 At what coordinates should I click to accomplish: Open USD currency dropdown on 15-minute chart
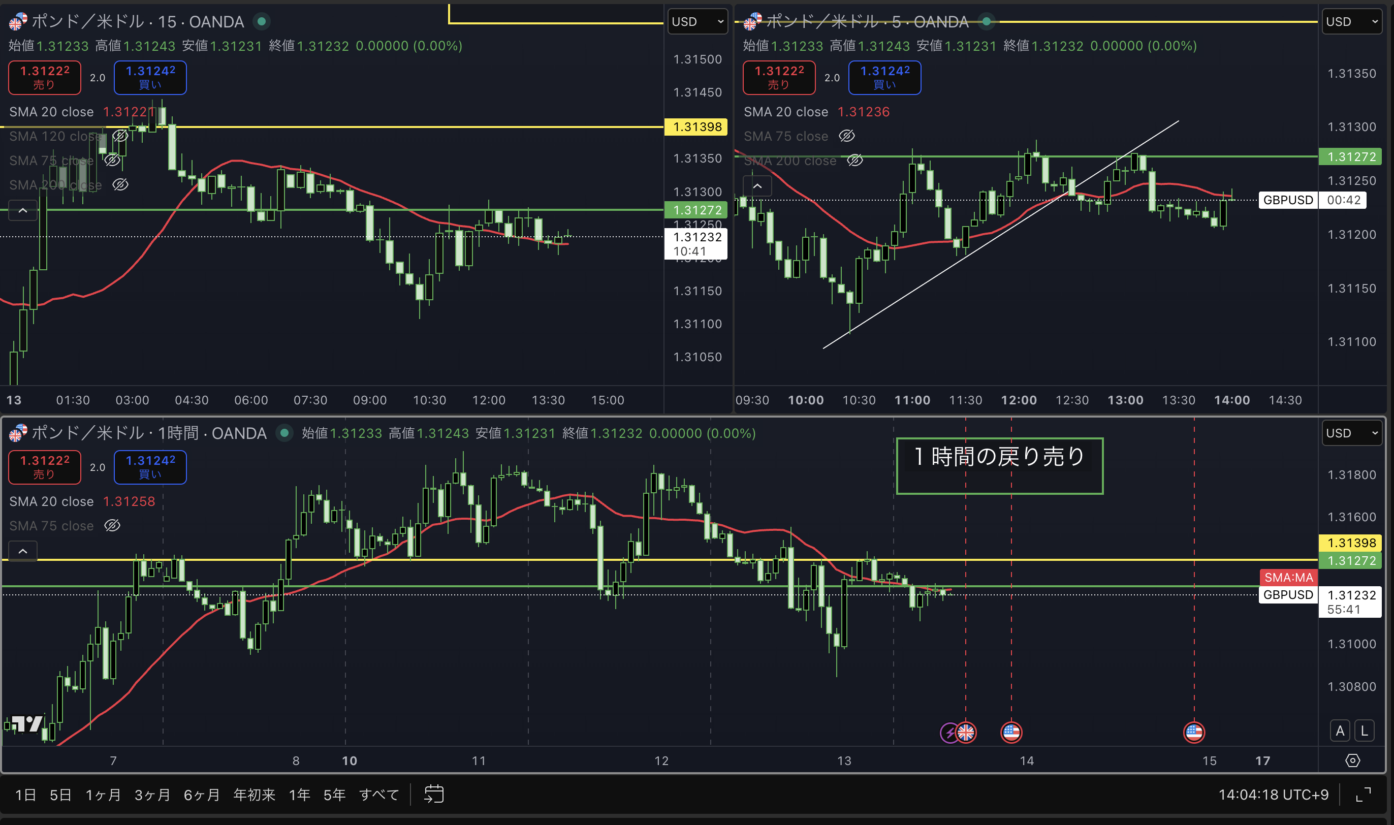point(697,22)
